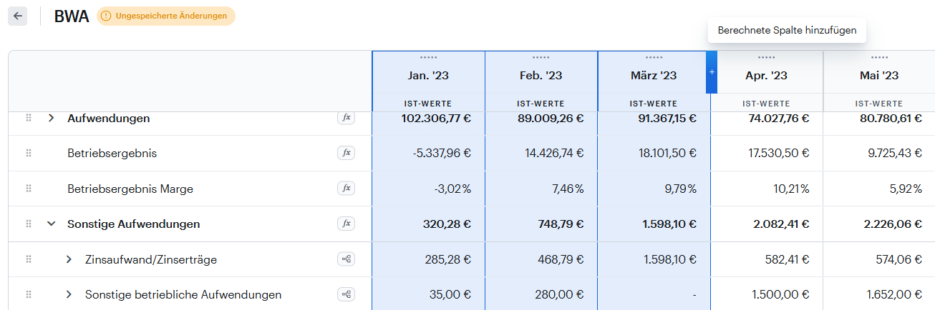This screenshot has height=310, width=935.
Task: Click mapping icon for Zinsaufwand/Zinserträge row
Action: pos(347,259)
